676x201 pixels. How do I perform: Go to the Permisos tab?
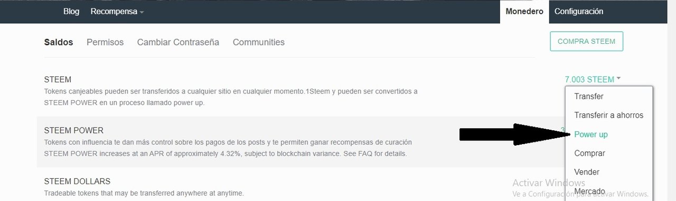105,42
